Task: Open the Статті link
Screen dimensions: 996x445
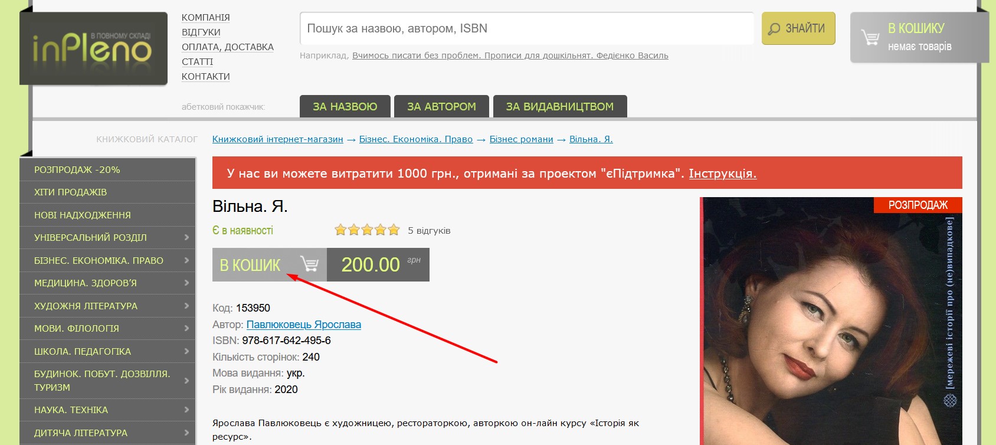Action: coord(198,62)
